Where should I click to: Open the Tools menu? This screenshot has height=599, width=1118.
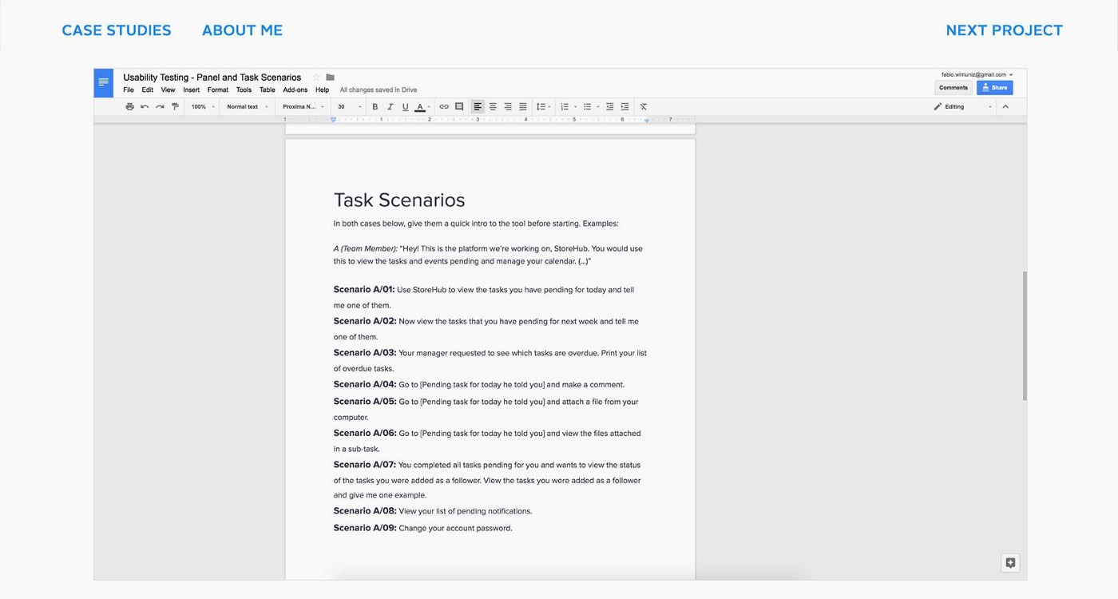pos(244,90)
